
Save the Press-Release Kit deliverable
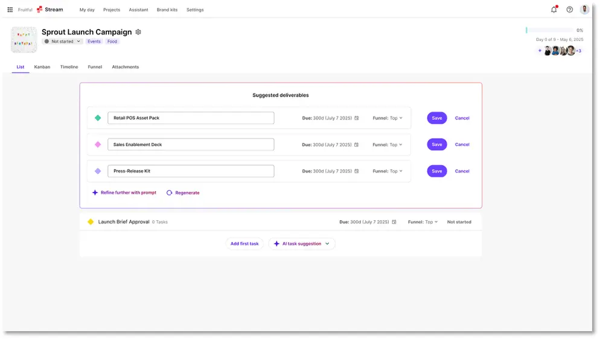436,171
